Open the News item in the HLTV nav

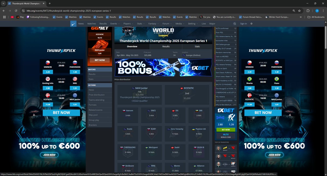tap(81, 24)
